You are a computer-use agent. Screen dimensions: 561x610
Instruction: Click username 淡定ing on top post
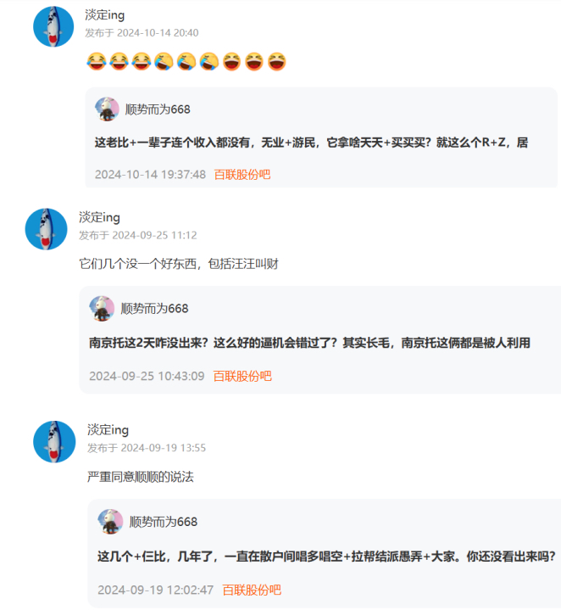pos(104,14)
